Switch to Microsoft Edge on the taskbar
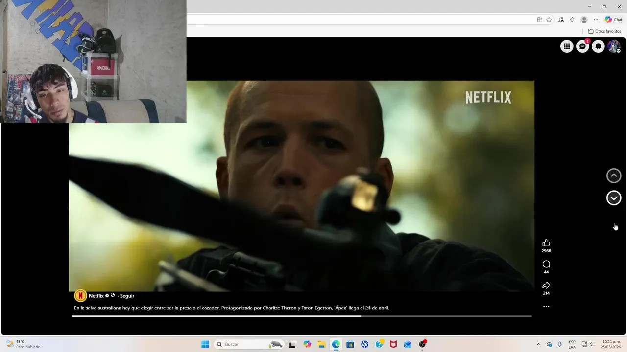The image size is (627, 352). point(336,344)
